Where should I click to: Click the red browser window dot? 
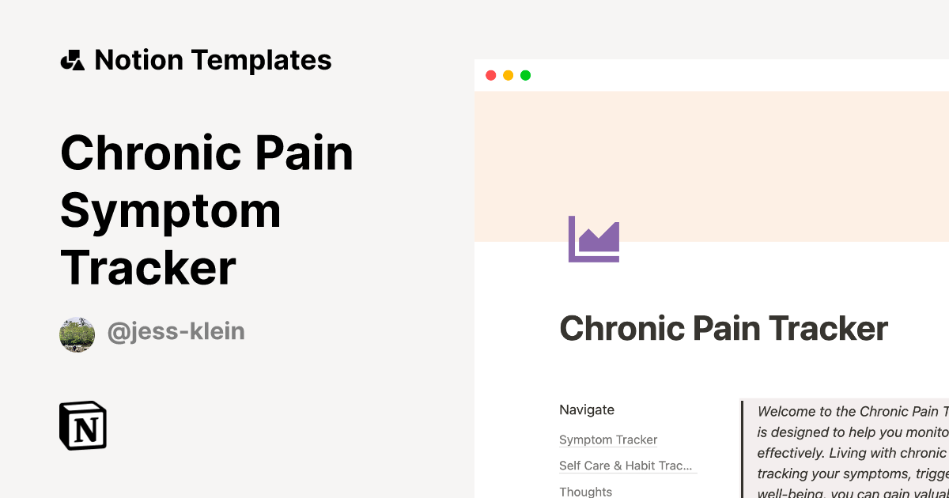pos(491,75)
